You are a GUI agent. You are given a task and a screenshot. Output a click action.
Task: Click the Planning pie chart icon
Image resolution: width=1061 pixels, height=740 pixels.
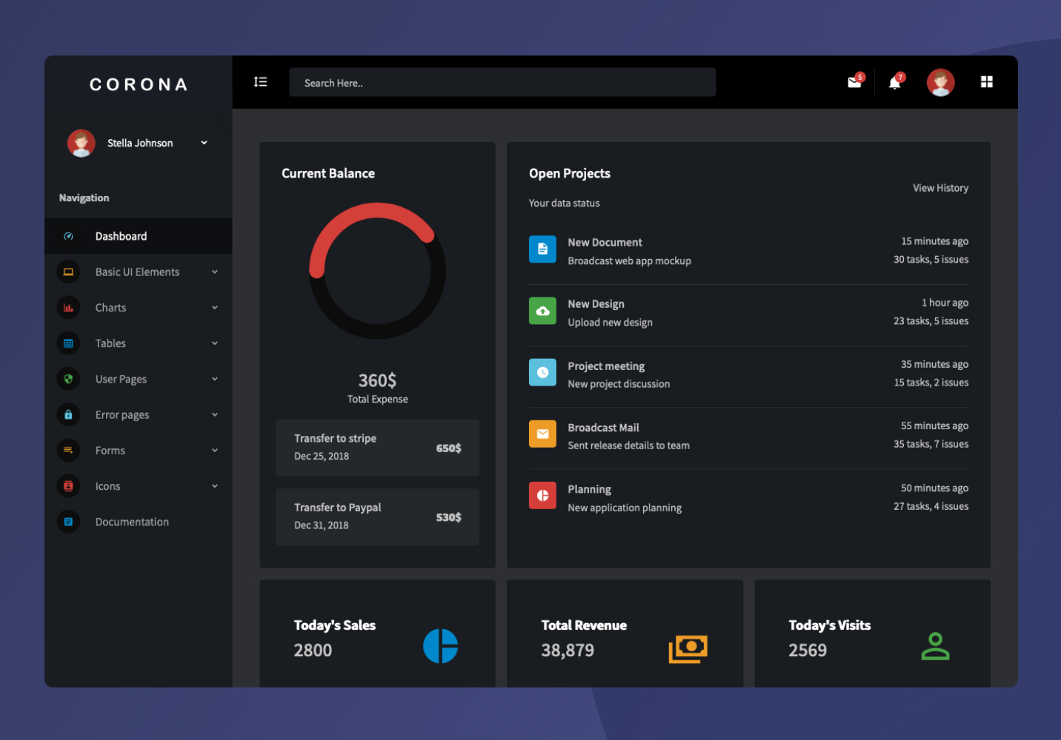coord(542,495)
